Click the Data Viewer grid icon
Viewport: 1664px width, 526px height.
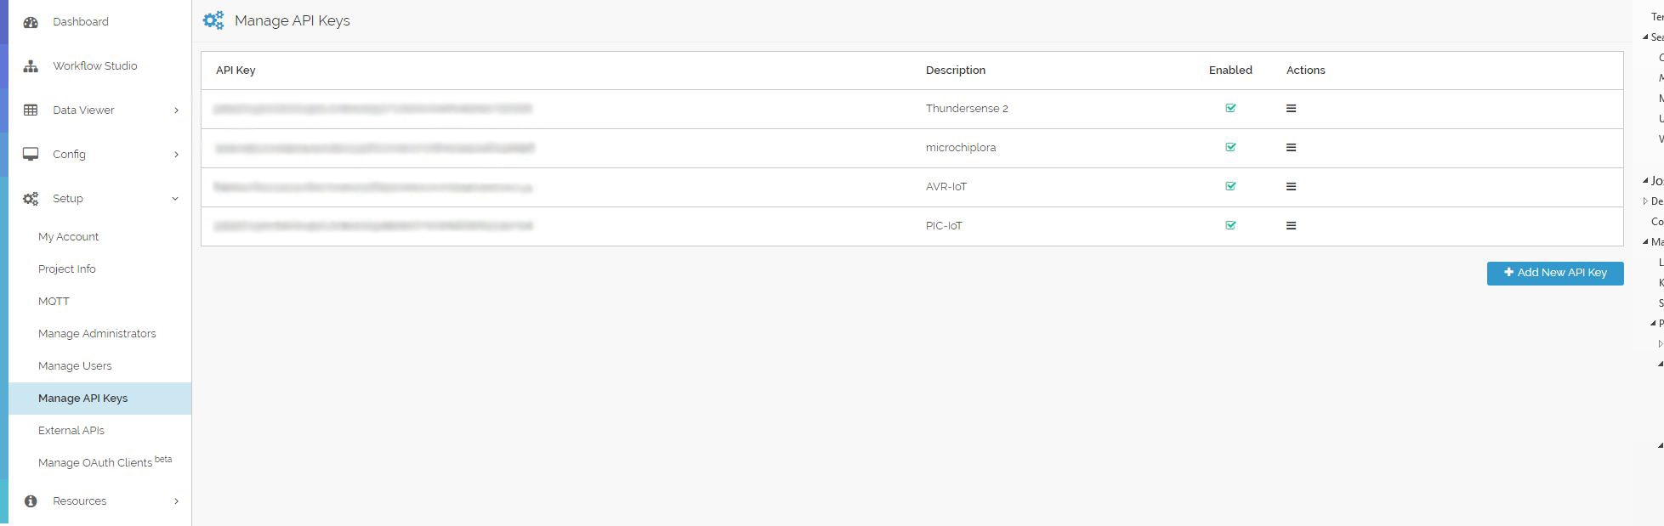coord(31,110)
